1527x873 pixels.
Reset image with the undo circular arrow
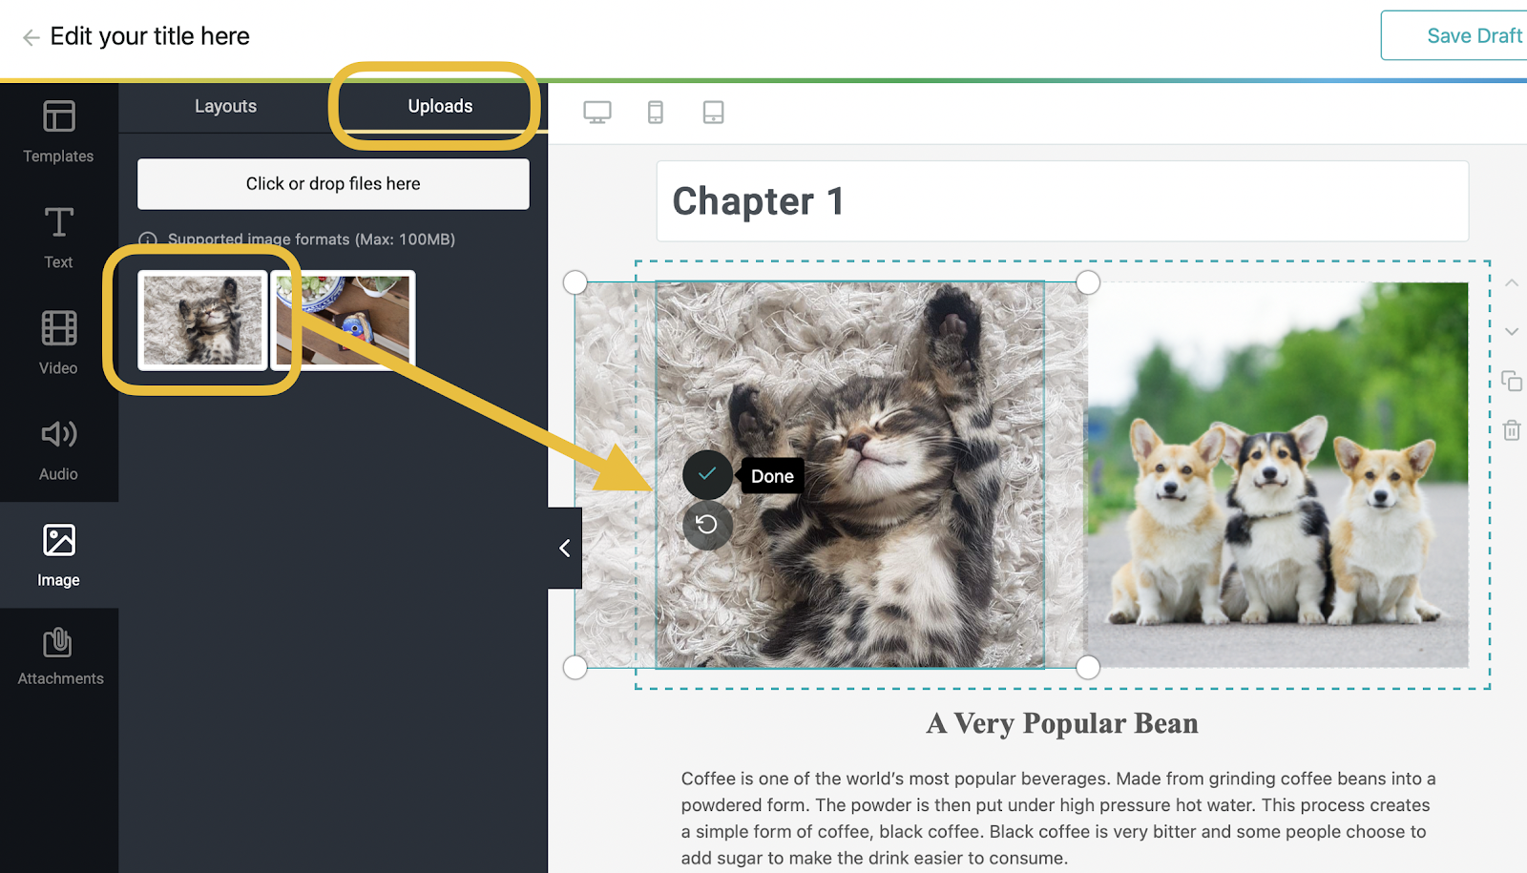707,525
